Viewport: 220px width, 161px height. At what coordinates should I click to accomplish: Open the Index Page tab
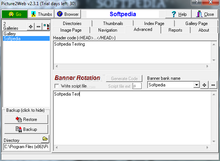154,24
